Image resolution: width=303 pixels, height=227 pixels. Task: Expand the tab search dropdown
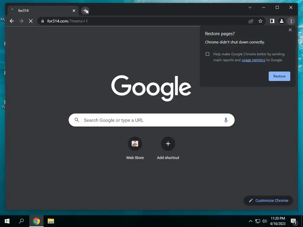point(250,7)
